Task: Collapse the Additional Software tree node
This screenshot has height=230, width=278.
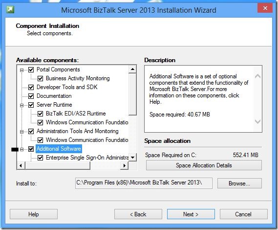Action: [21, 149]
